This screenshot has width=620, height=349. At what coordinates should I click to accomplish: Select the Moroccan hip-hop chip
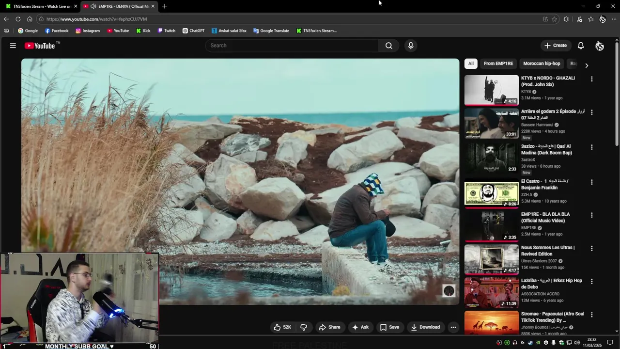[542, 63]
